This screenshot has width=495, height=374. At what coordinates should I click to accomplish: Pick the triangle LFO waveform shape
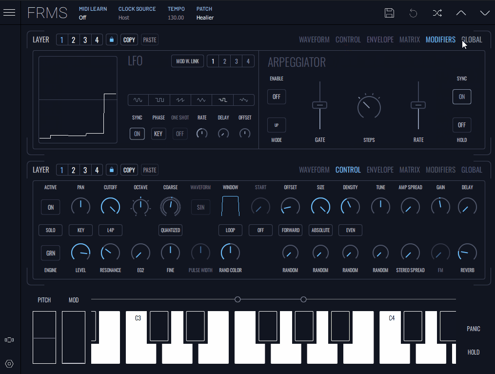[201, 100]
